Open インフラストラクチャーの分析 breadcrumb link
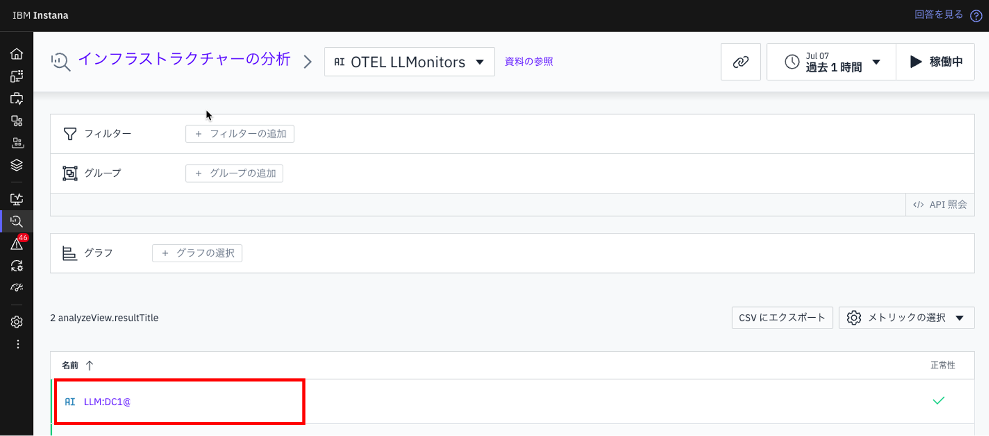 click(184, 59)
